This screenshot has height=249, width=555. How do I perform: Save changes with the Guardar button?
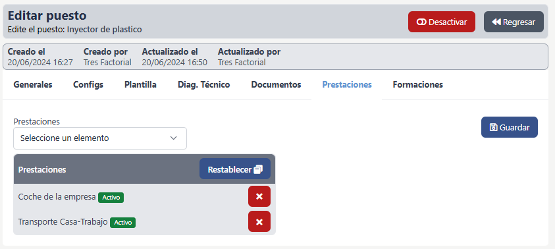coord(510,127)
